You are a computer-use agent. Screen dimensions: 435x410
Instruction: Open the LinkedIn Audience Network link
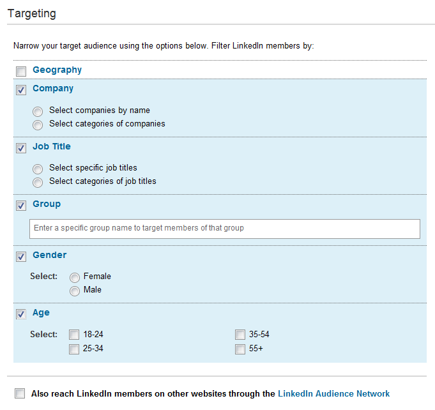[x=333, y=394]
